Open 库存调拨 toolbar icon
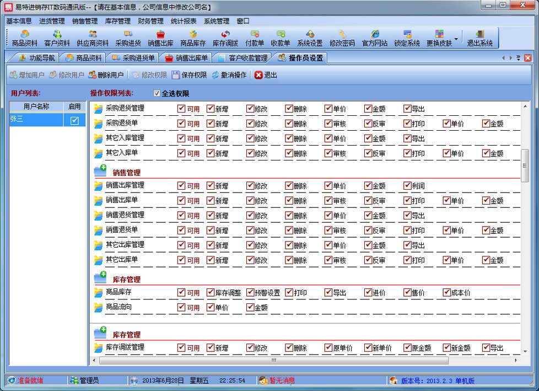Image resolution: width=539 pixels, height=391 pixels. (x=225, y=38)
